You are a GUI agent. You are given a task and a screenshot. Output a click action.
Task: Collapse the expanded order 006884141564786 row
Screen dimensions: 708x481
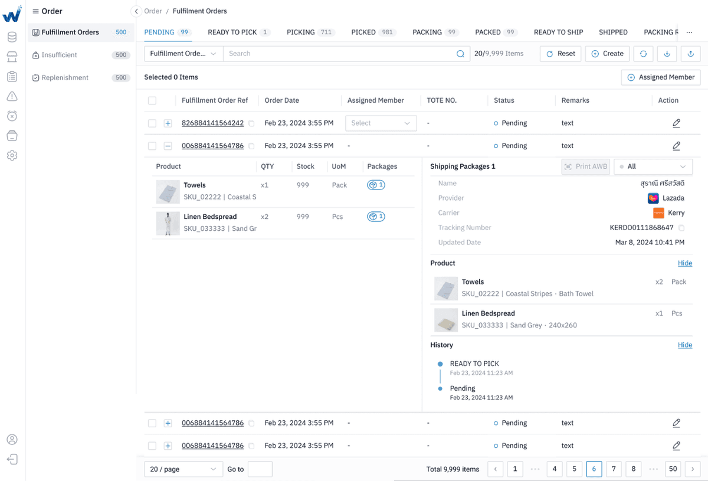coord(168,145)
